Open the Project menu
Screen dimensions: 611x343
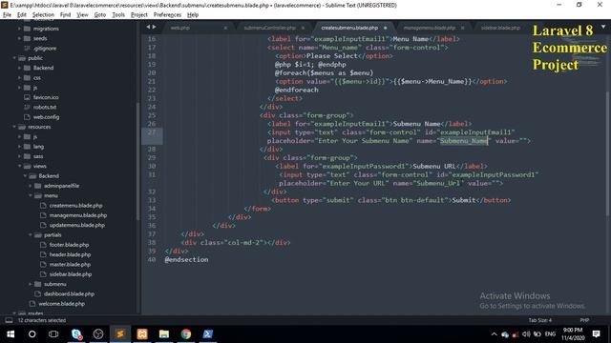tap(139, 15)
